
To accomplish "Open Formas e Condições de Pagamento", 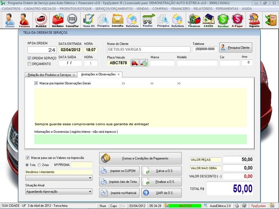I will (x=141, y=158).
